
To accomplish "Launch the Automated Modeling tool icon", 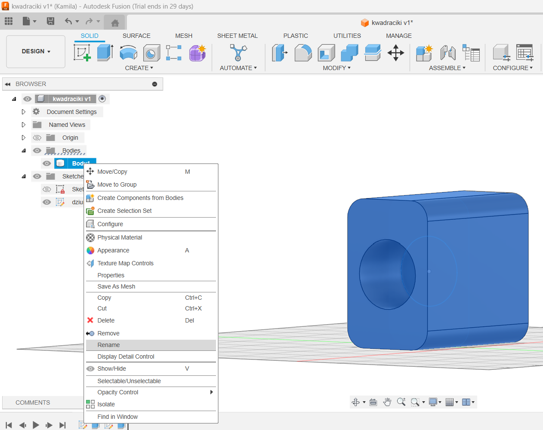I will coord(238,53).
